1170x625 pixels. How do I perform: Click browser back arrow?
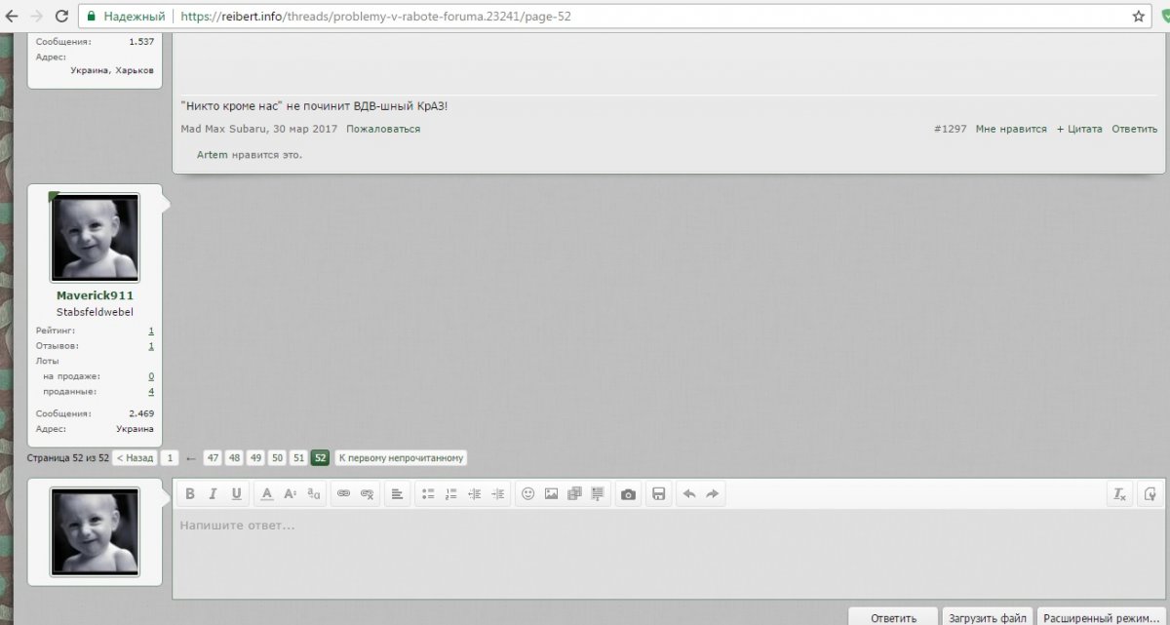12,17
